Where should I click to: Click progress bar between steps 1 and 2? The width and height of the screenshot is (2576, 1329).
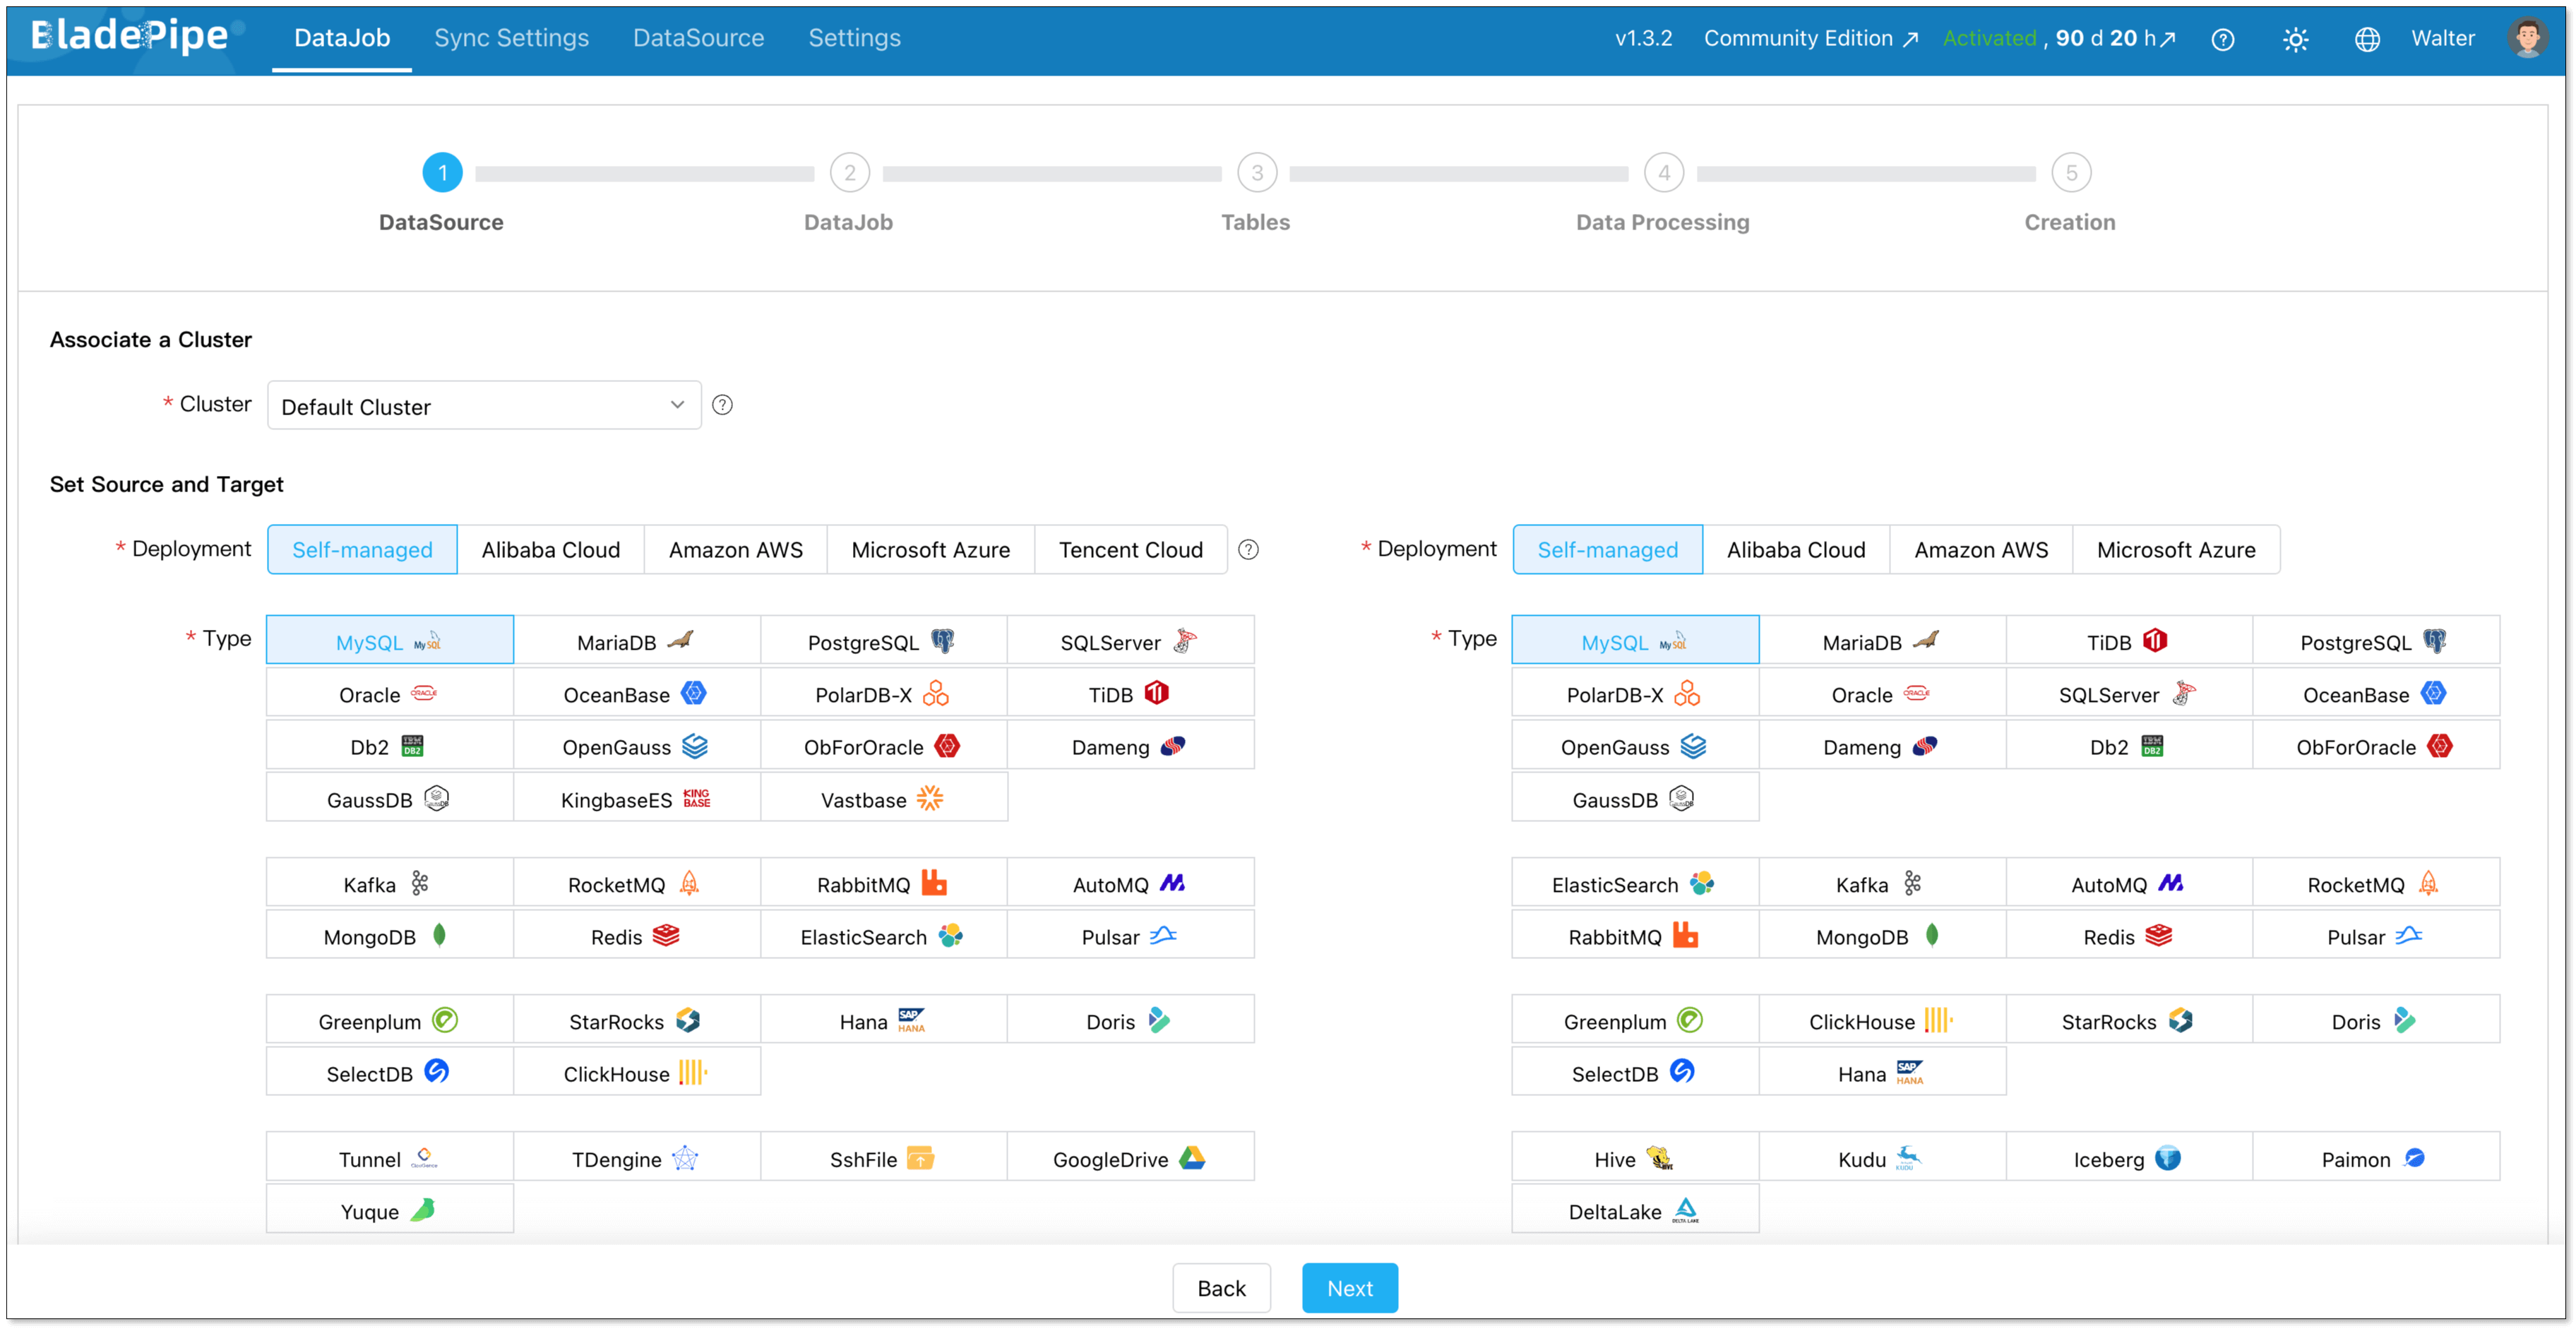click(x=645, y=174)
